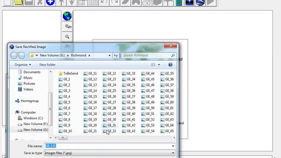Click the horizontal scrollbar thumb in file list

pyautogui.click(x=63, y=138)
